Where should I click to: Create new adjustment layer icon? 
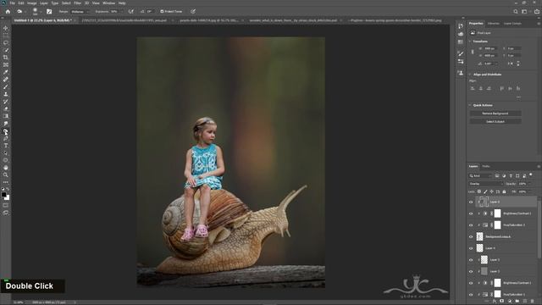[510, 302]
